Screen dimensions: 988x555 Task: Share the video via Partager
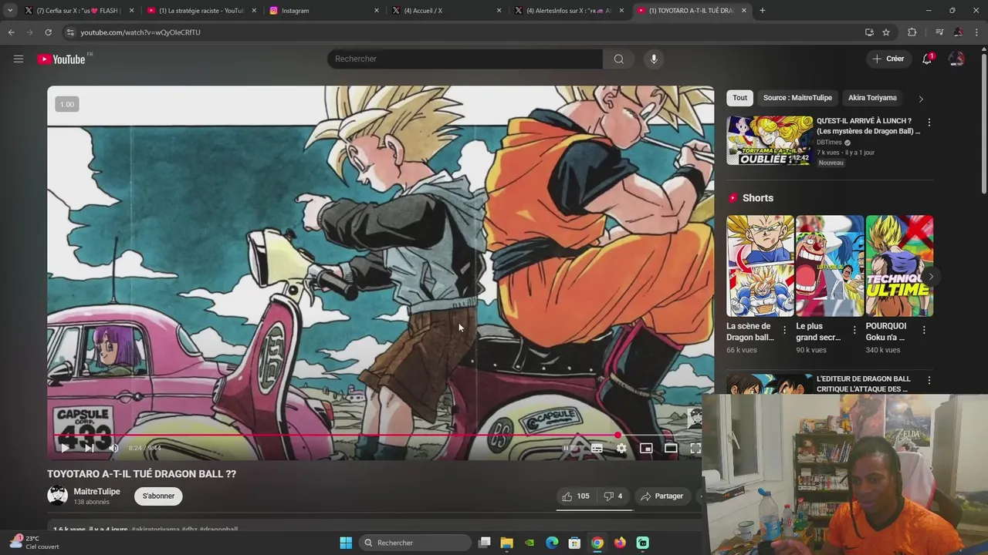pyautogui.click(x=662, y=496)
